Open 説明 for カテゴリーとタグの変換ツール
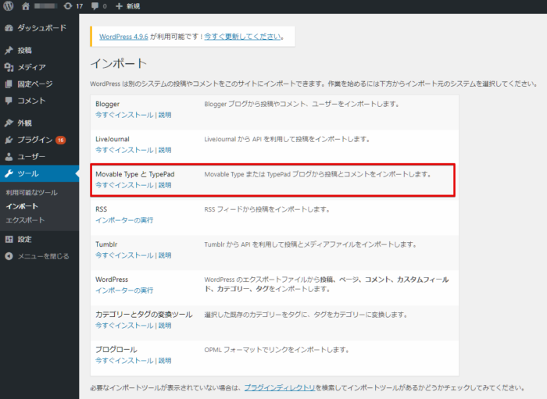Screen dimensions: 547x399 click(x=165, y=326)
